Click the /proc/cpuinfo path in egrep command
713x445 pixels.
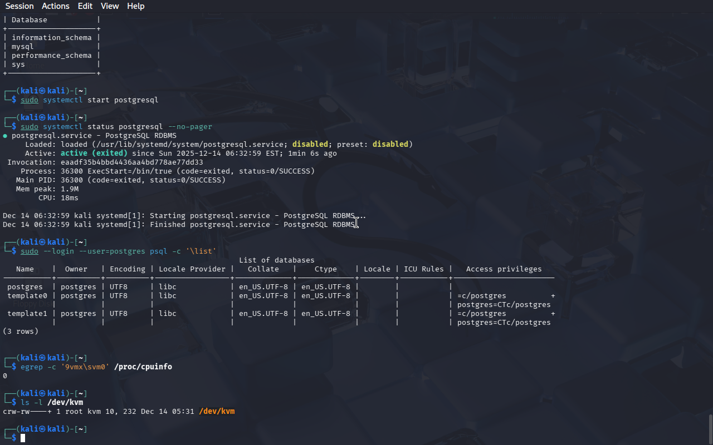[x=143, y=367]
